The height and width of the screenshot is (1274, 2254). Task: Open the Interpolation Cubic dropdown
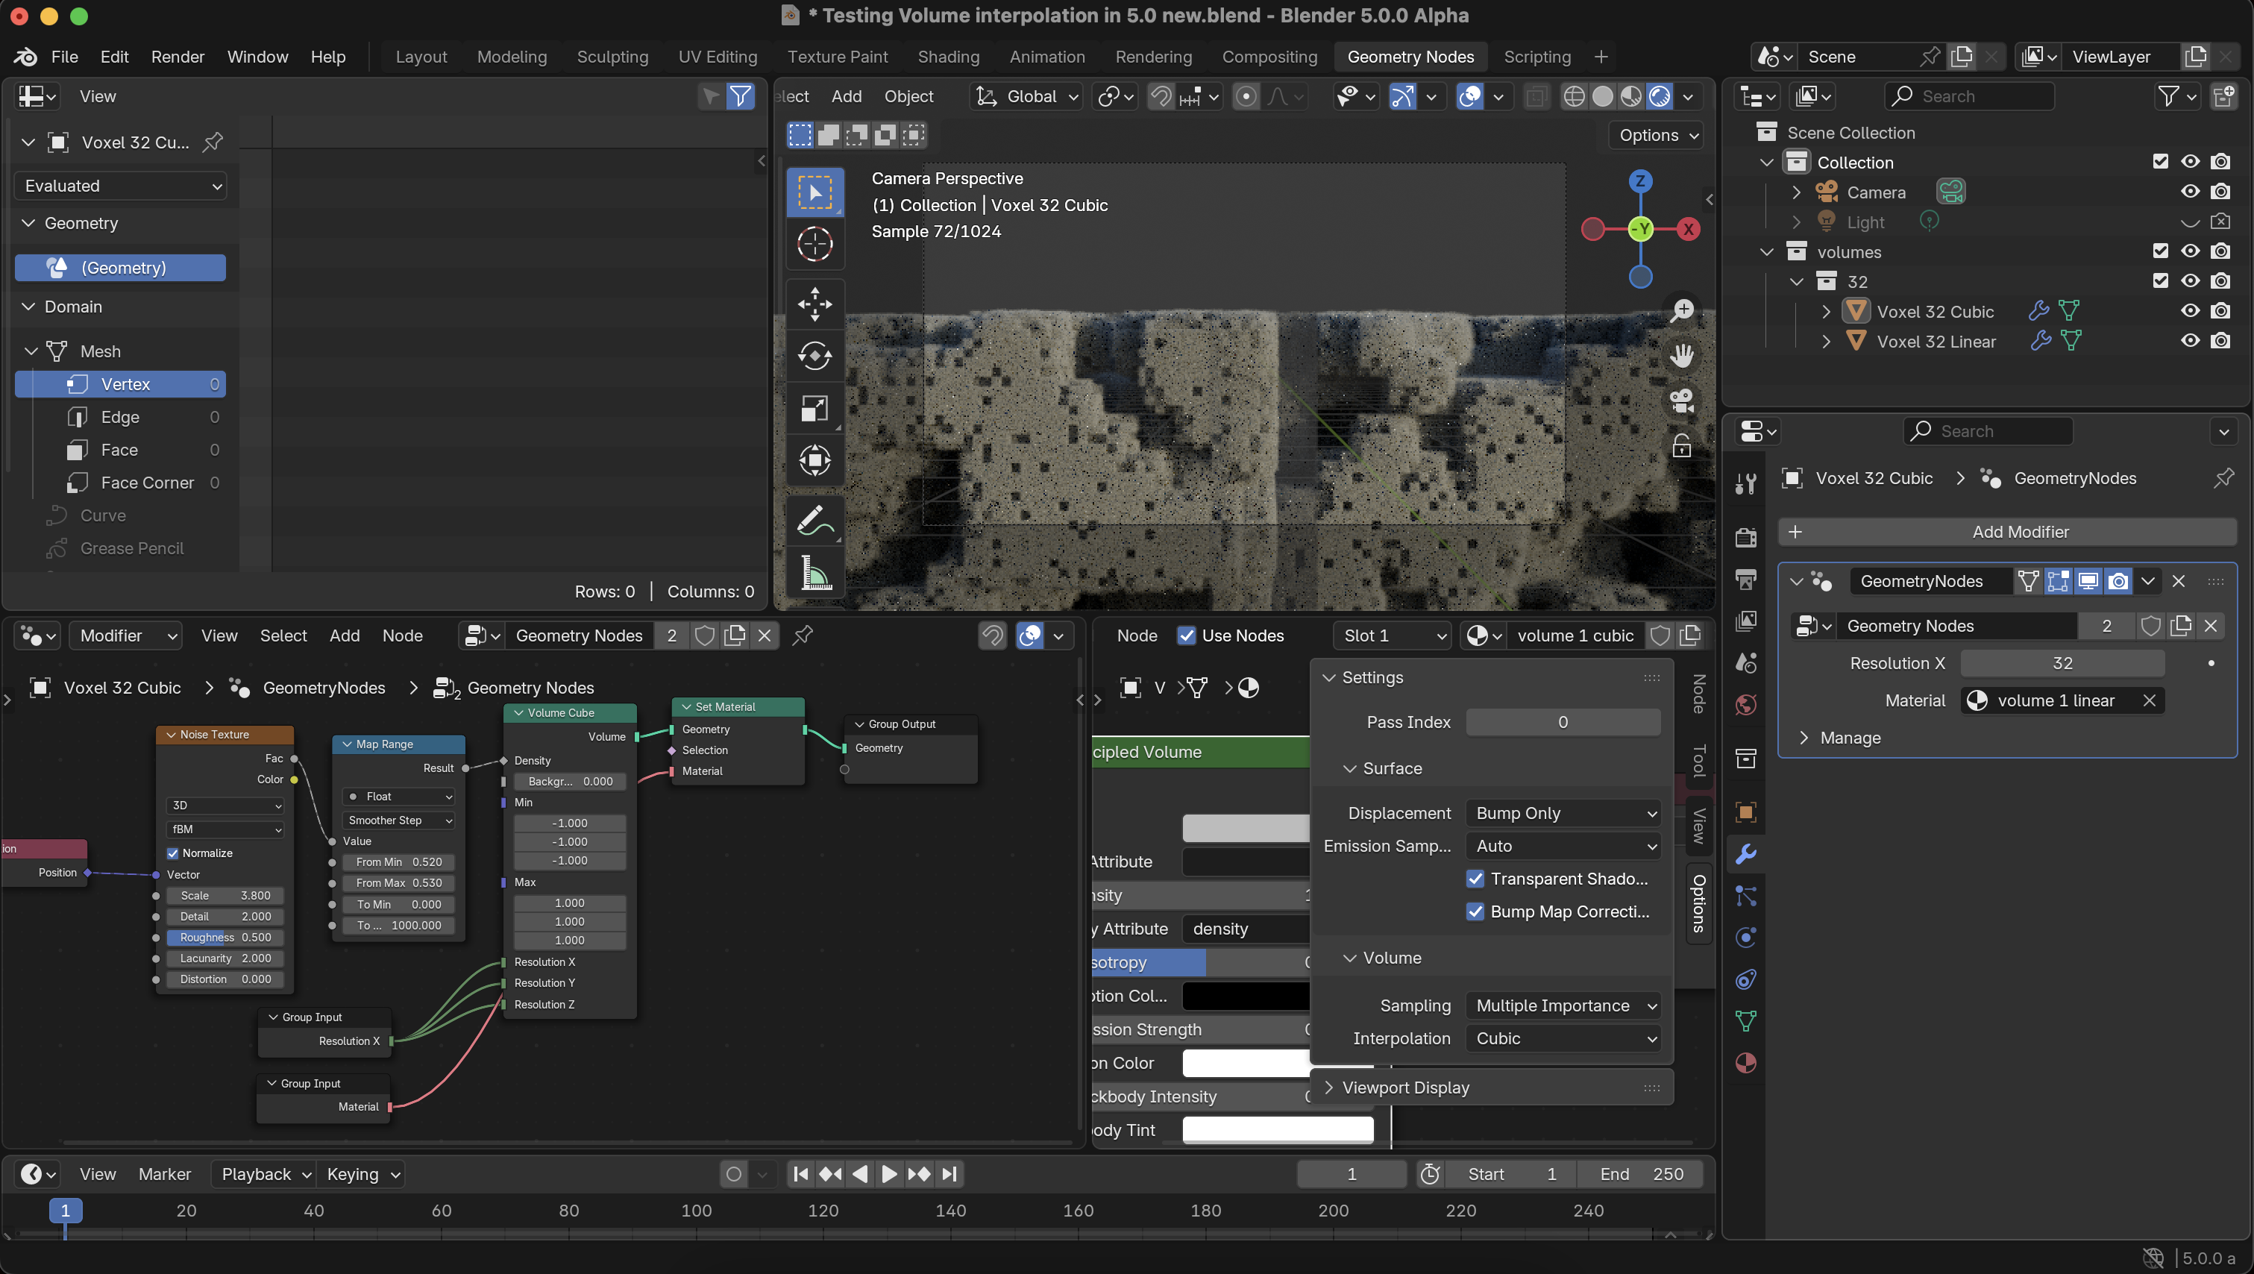(x=1563, y=1038)
